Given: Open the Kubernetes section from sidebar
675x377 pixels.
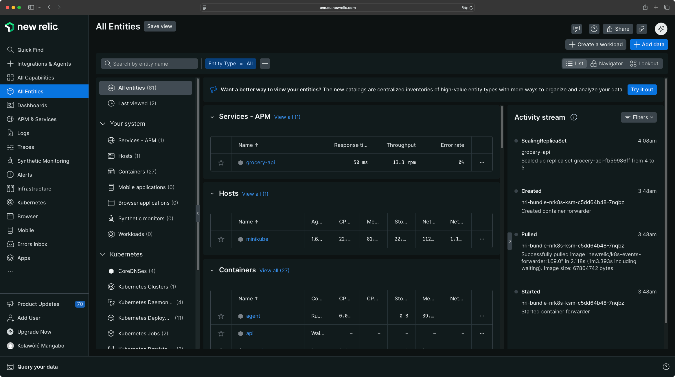Looking at the screenshot, I should point(31,202).
